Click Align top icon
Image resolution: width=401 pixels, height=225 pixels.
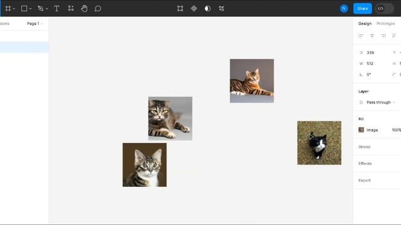tap(394, 36)
